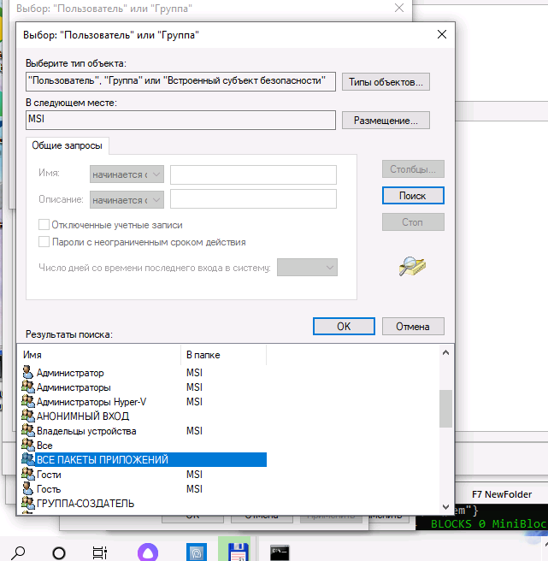This screenshot has width=548, height=561.
Task: Click the Описание text input field
Action: point(253,199)
